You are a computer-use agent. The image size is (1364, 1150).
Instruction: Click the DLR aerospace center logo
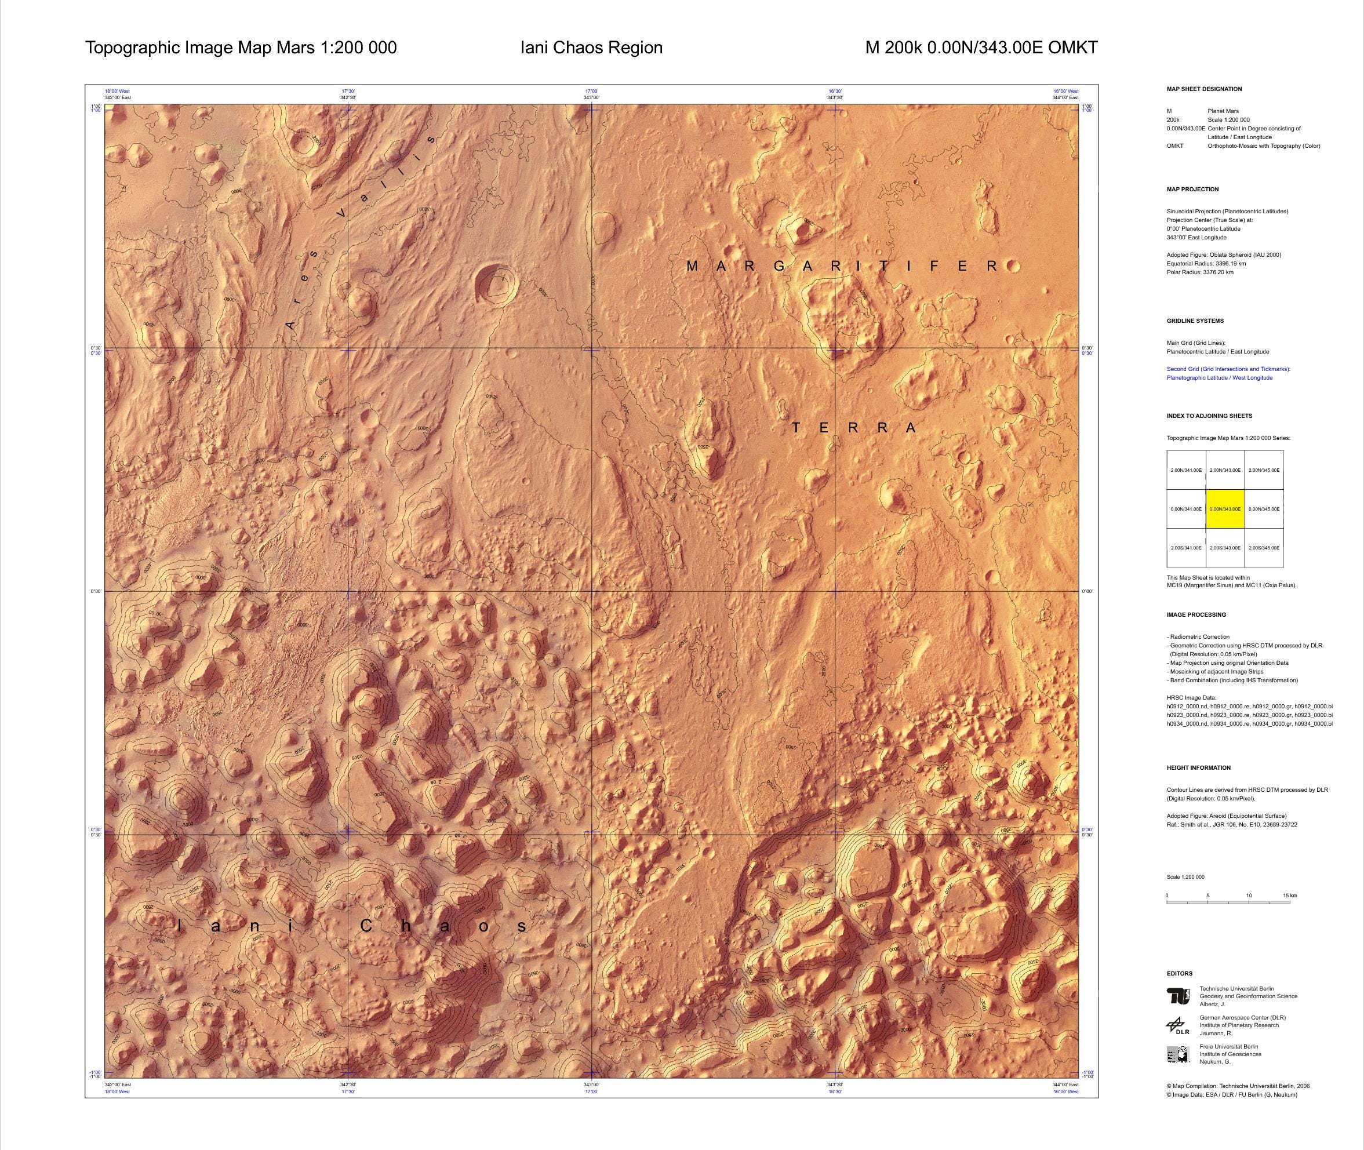(x=1177, y=1027)
